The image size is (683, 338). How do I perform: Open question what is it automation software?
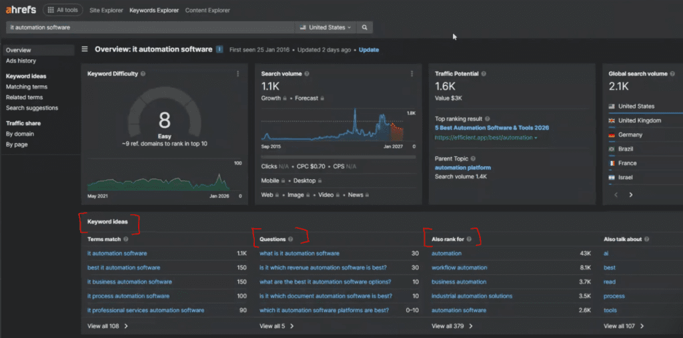(299, 254)
